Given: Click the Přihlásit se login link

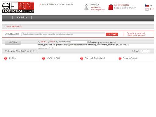Looking at the screenshot, I should coord(96,8).
